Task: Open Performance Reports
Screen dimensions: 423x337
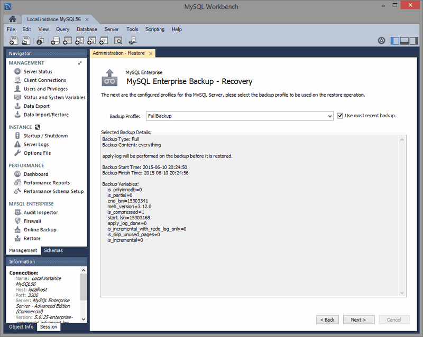Action: (47, 183)
